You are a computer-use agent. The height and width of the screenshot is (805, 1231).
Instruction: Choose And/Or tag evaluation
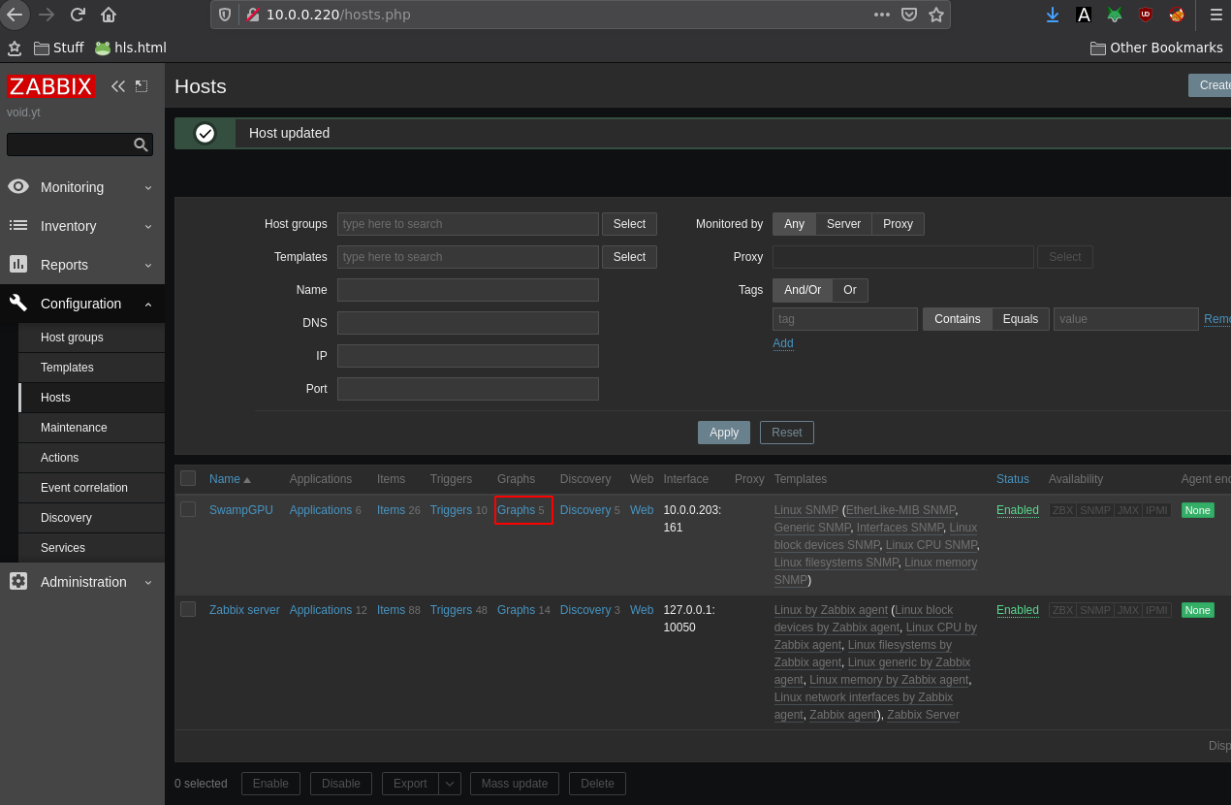tap(803, 290)
